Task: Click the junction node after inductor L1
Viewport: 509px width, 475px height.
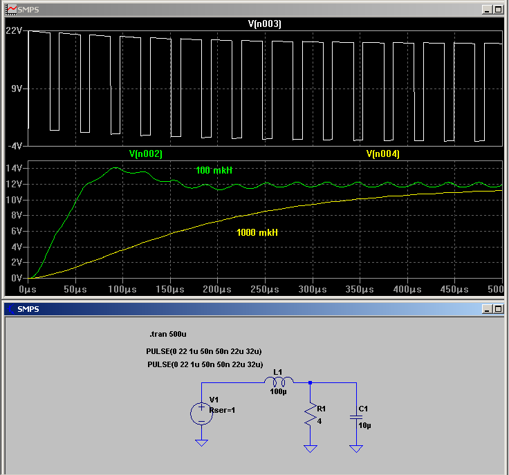Action: (311, 383)
